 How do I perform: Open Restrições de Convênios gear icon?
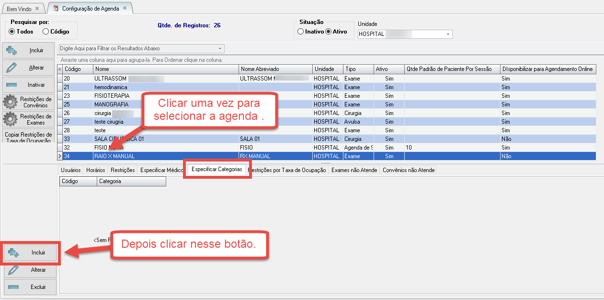11,102
